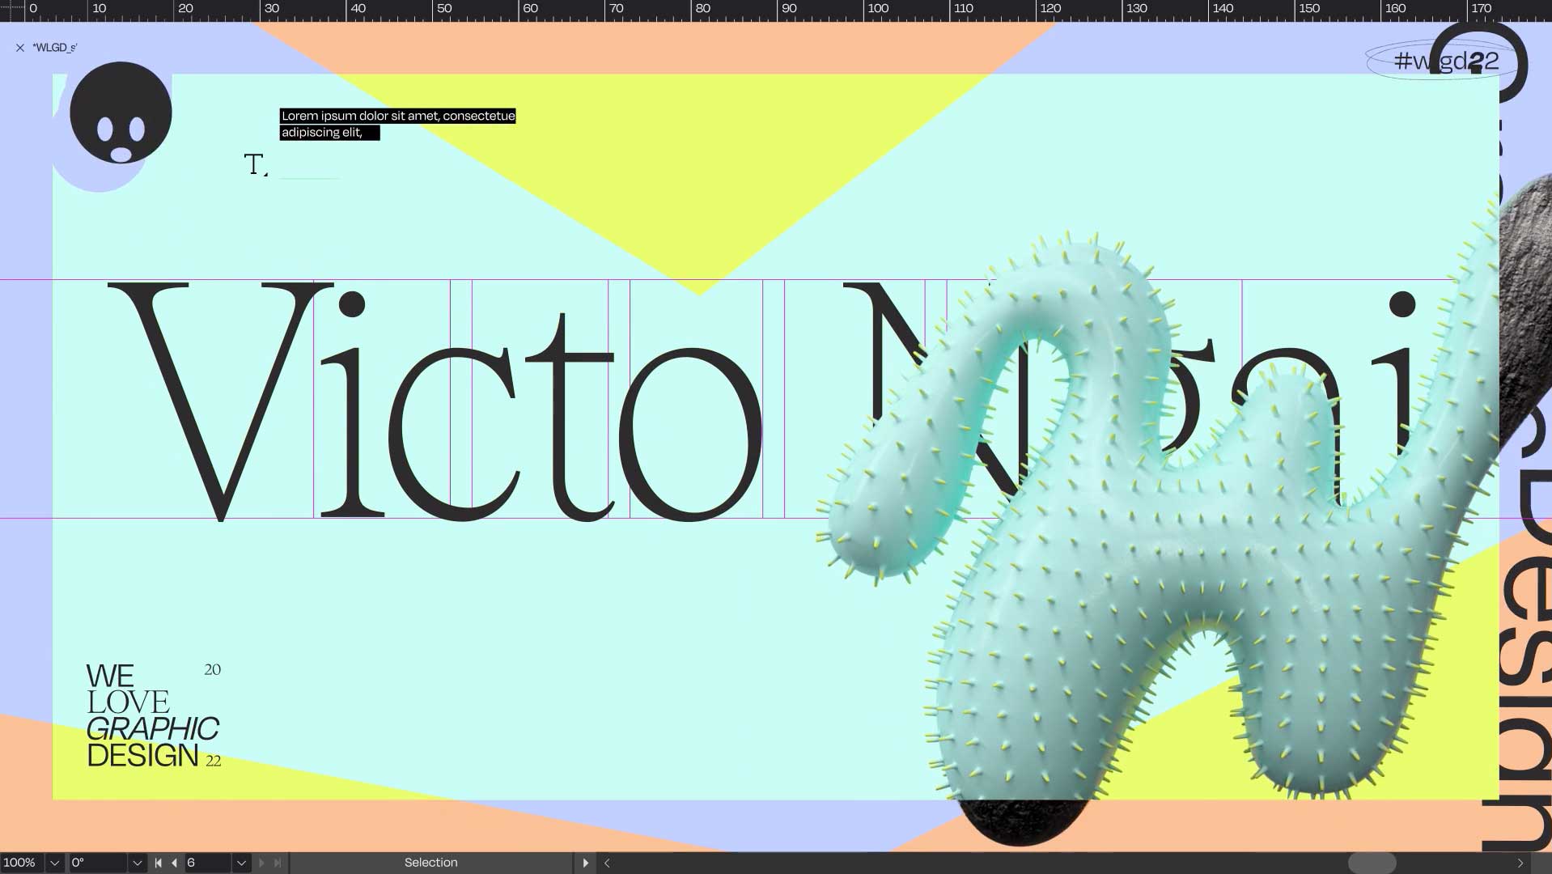Click the page number field showing 6
Image resolution: width=1552 pixels, height=874 pixels.
pyautogui.click(x=208, y=863)
